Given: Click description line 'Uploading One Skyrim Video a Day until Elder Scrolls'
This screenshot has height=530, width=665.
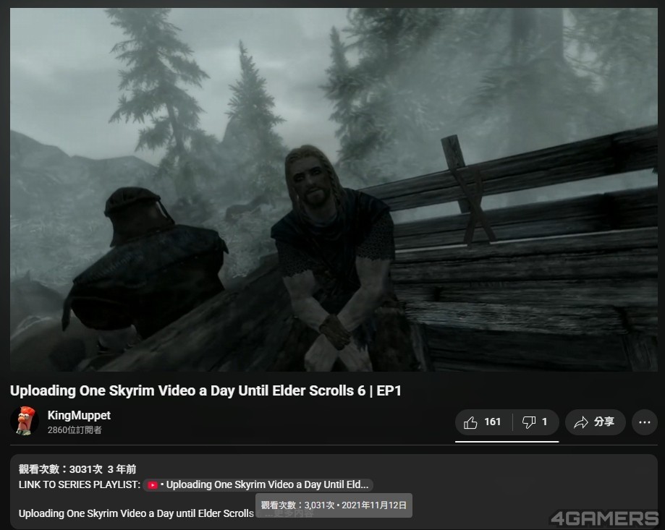Looking at the screenshot, I should click(x=136, y=513).
